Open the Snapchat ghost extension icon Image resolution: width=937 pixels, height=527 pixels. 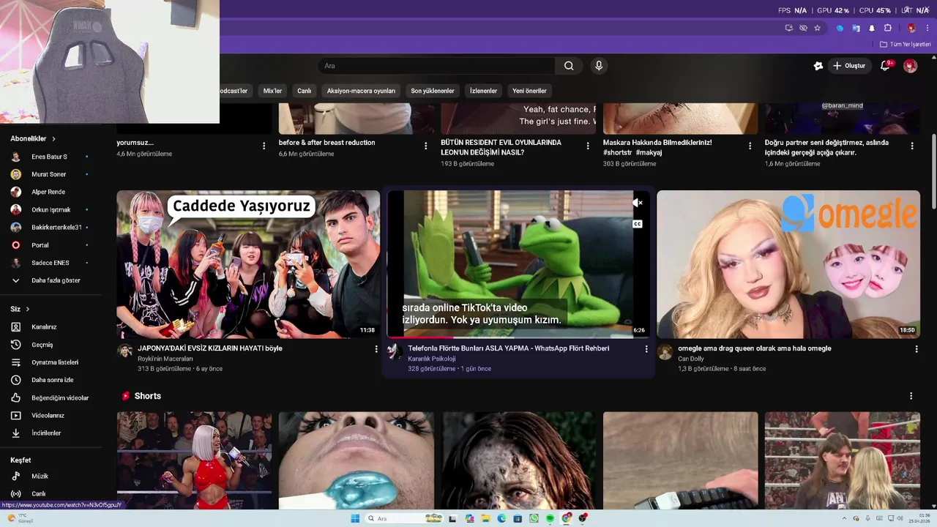(872, 28)
